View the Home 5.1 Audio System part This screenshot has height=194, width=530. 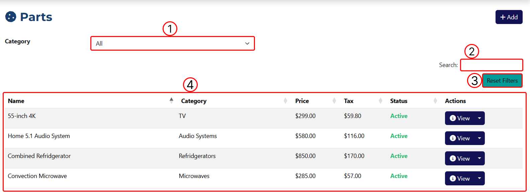click(460, 138)
